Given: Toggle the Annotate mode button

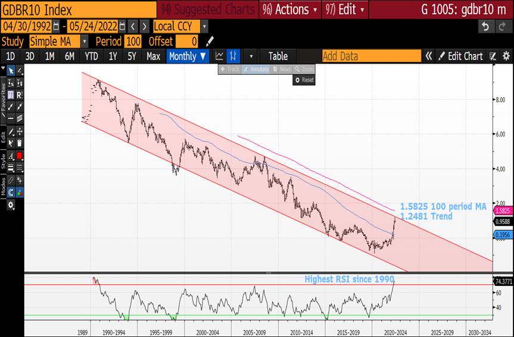Looking at the screenshot, I should coord(256,69).
